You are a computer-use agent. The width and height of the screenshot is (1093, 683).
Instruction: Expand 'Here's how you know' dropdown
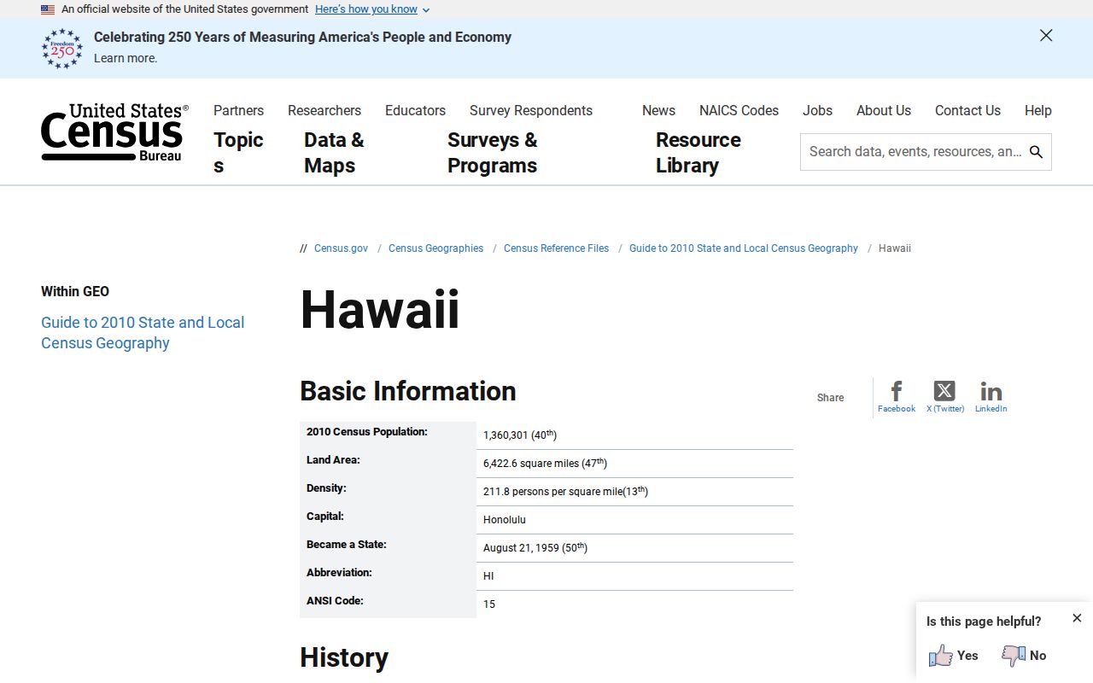click(x=372, y=9)
